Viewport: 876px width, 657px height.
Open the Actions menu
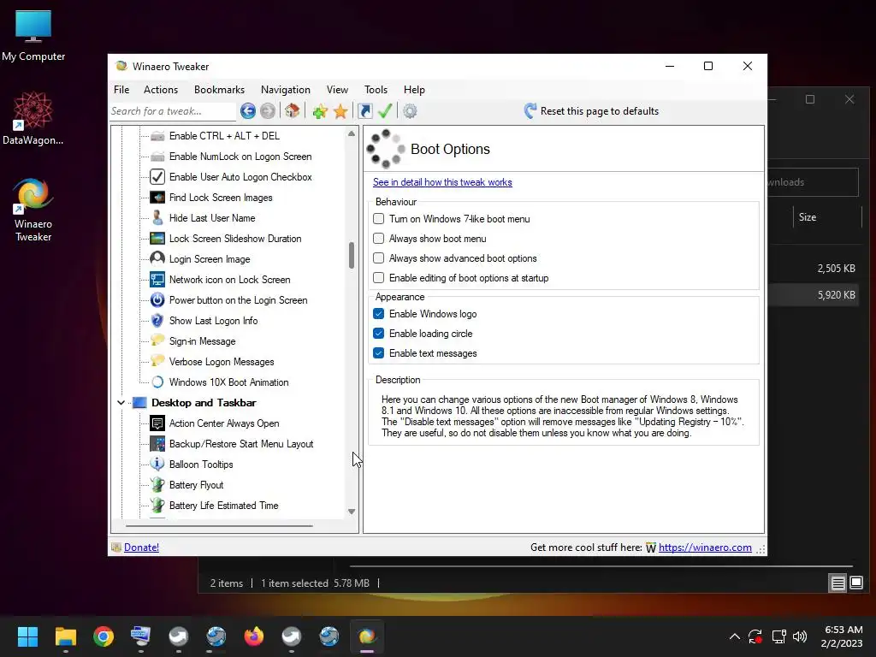[x=161, y=89]
